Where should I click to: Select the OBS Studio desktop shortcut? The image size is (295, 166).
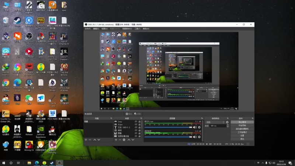coord(29,38)
